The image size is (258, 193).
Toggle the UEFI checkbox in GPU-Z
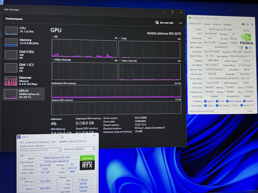[246, 48]
